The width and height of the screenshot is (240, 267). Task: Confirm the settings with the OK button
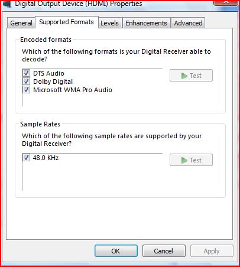(116, 251)
